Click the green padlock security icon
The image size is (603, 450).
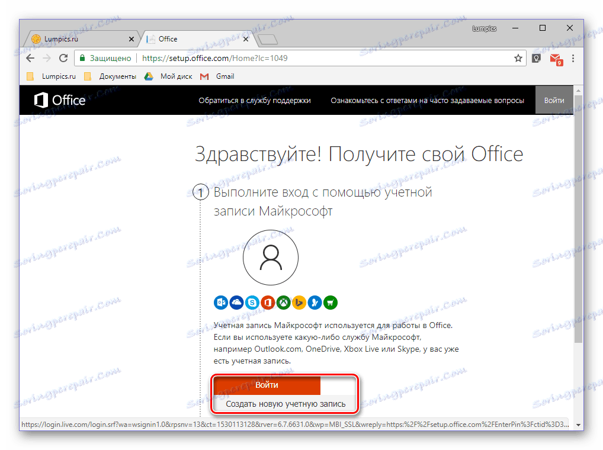(82, 58)
